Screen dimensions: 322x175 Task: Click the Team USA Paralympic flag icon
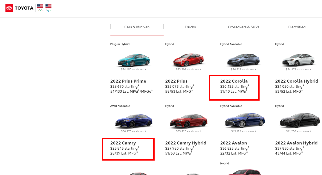point(49,8)
